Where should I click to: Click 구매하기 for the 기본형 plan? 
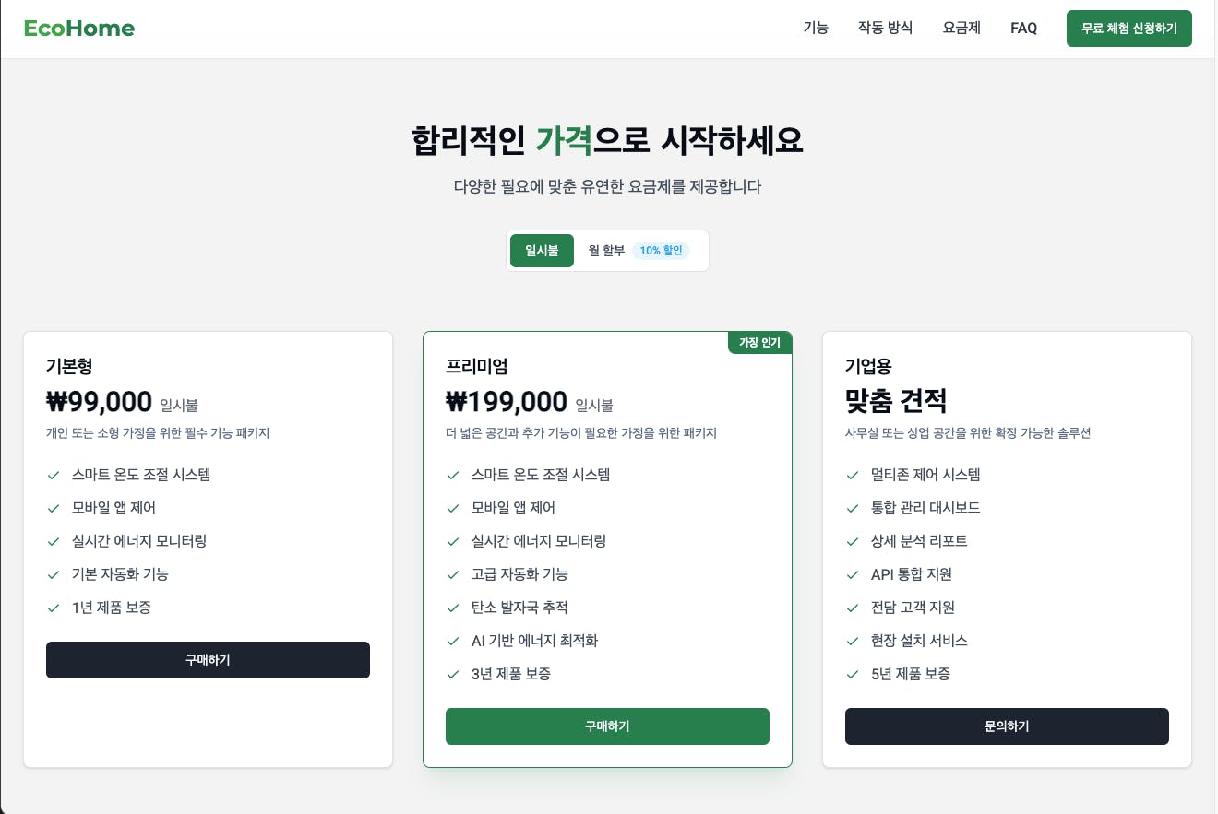pos(208,660)
